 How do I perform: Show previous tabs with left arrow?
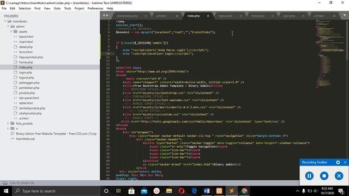click(104, 15)
